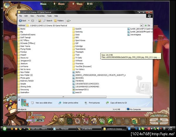This screenshot has width=176, height=137.
Task: Click the Go button
Action: (147, 25)
